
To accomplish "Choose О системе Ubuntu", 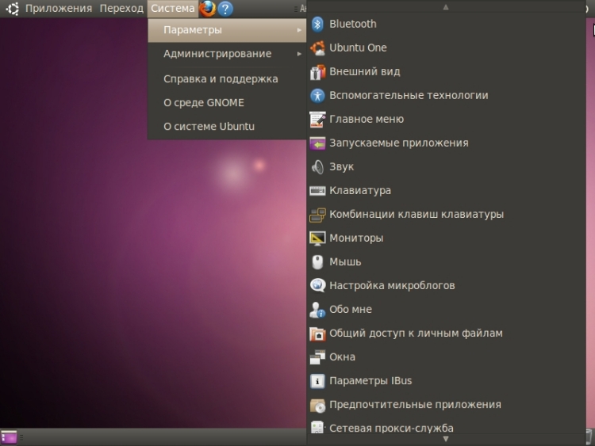I will pos(209,126).
